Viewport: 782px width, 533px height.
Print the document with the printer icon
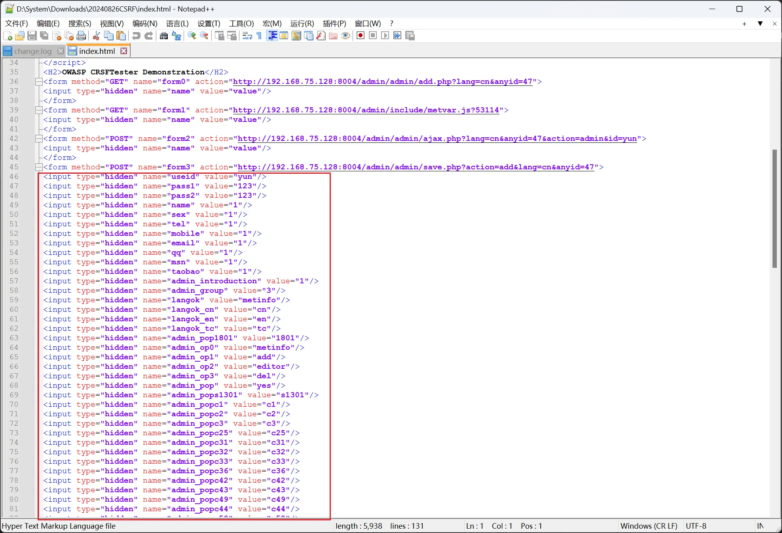[81, 36]
